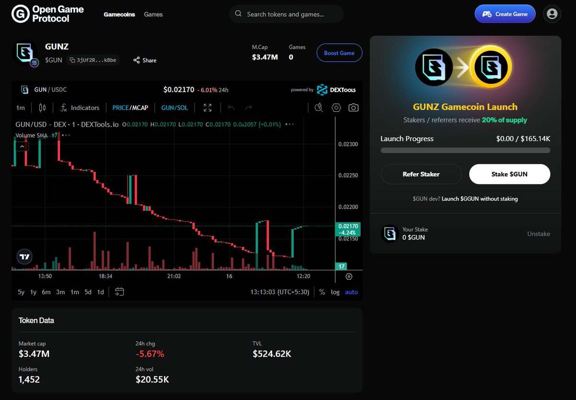Select the candlestick chart style icon
Screen dimensions: 576x400
(42, 108)
